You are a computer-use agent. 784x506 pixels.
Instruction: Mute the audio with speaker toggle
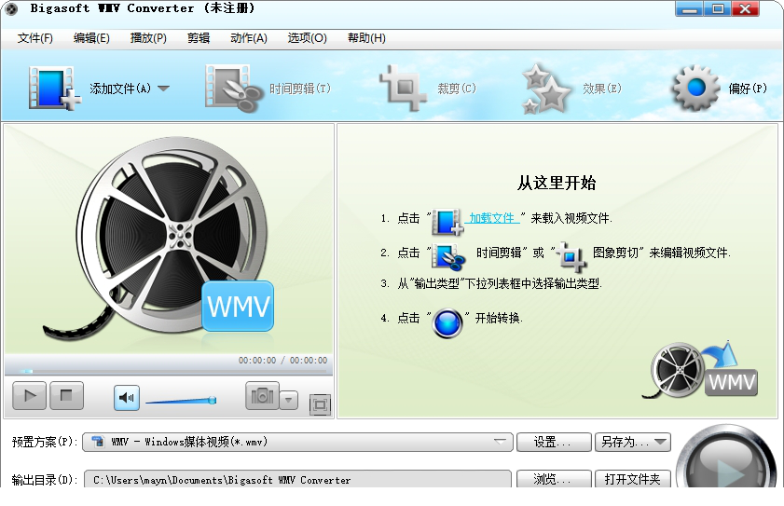(127, 398)
